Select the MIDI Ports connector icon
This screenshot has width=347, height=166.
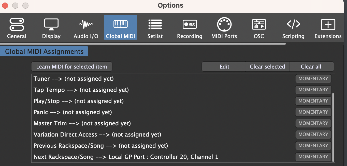click(x=224, y=24)
